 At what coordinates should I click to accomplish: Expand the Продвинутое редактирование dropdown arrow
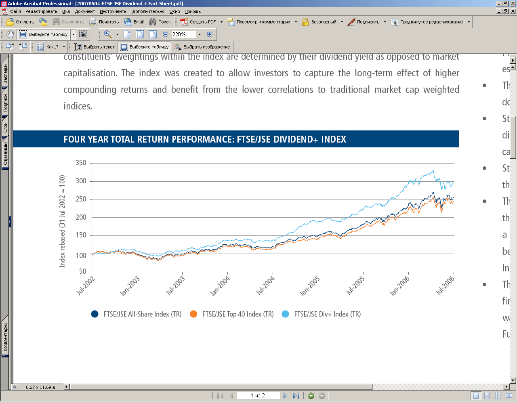tap(469, 22)
